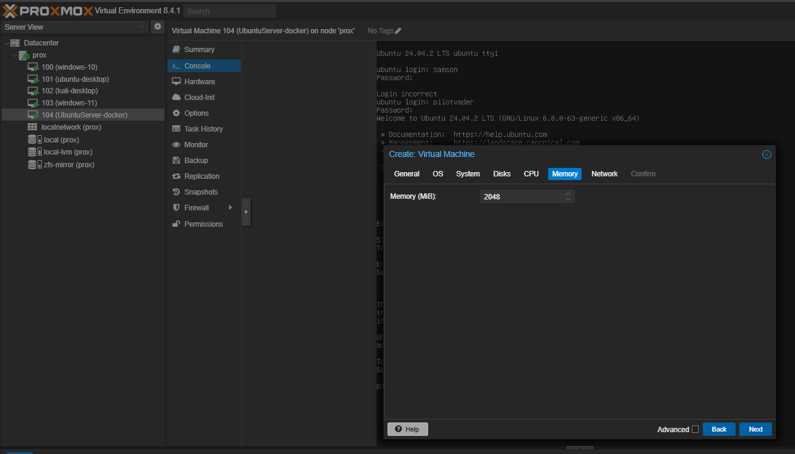Screen dimensions: 795x454
Task: Increase memory with the stepper up arrow
Action: [568, 194]
